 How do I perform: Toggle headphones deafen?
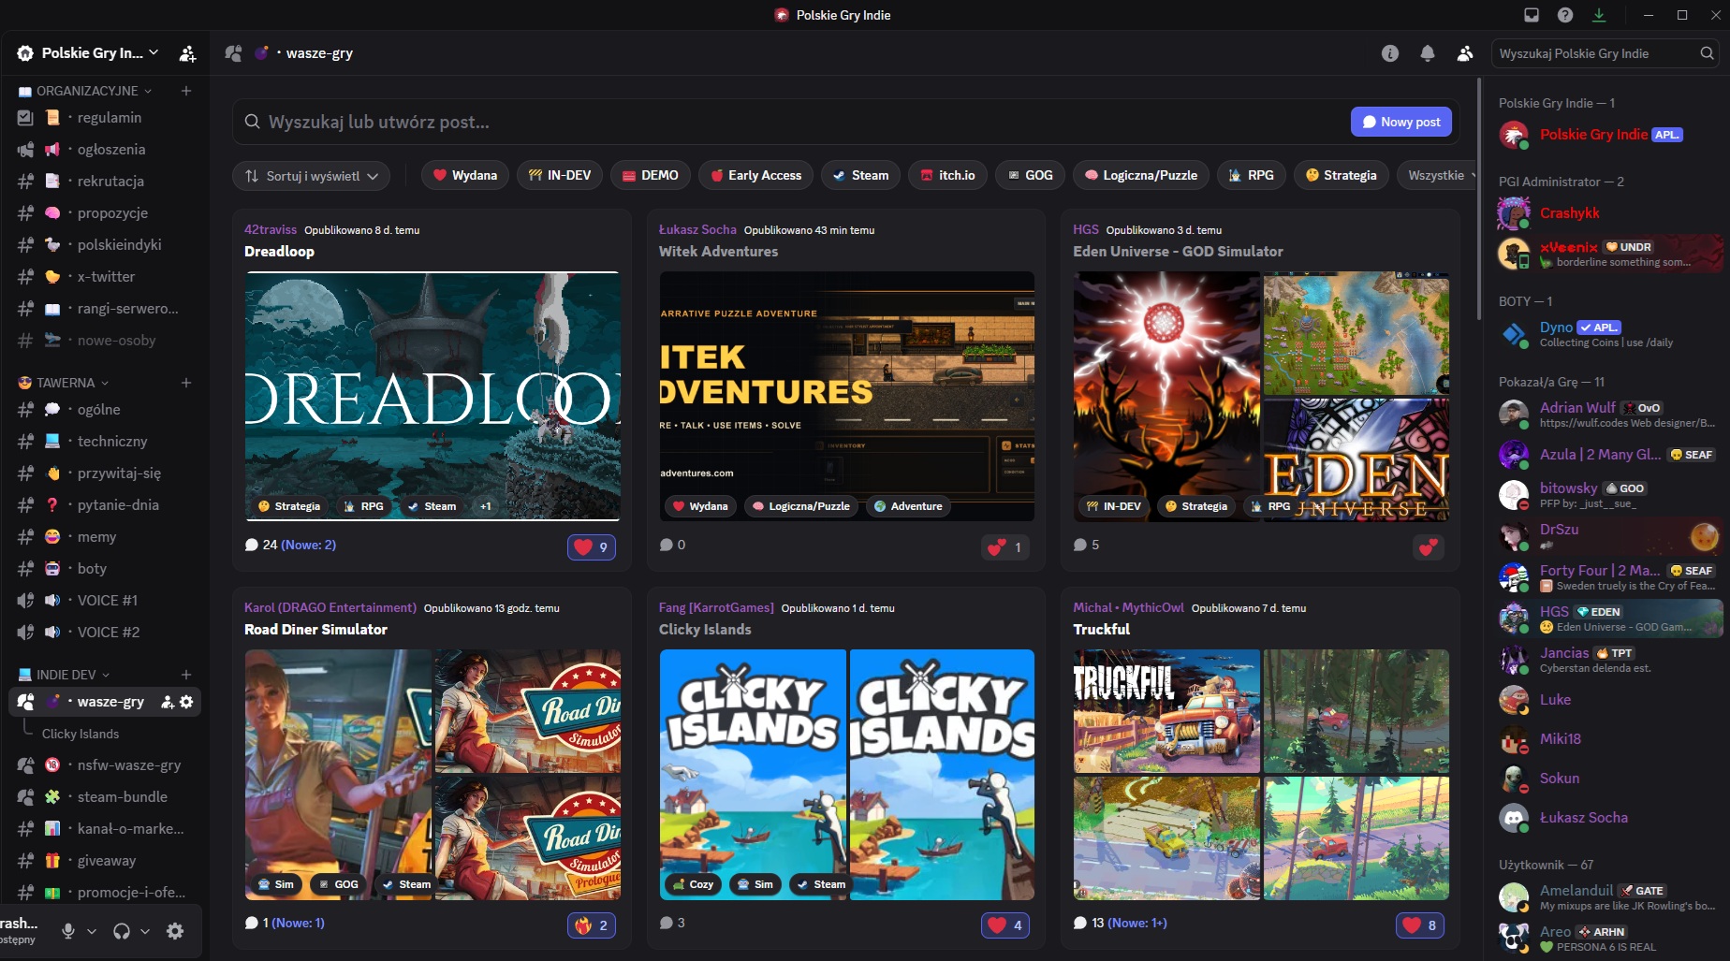[122, 931]
